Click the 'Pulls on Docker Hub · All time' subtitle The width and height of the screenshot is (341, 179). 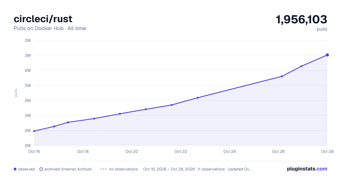point(50,28)
